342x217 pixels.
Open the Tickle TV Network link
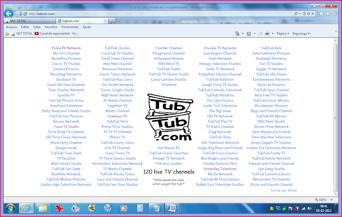point(66,48)
